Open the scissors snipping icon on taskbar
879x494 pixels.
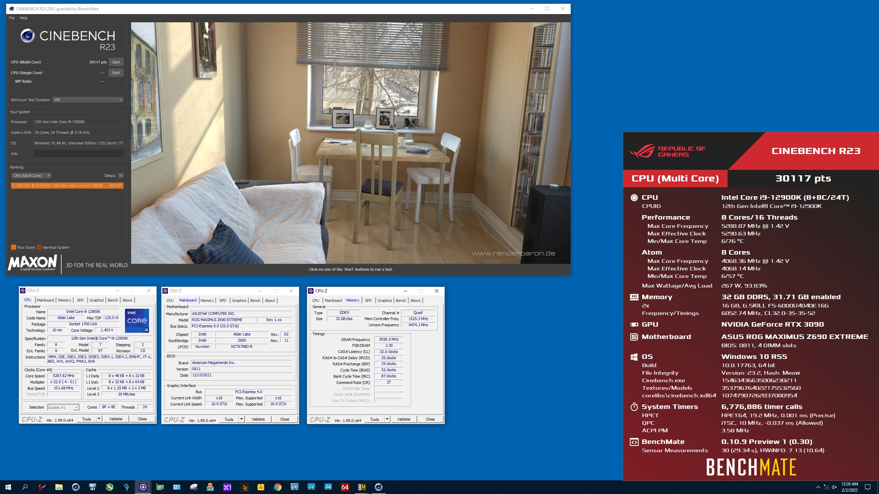click(194, 487)
